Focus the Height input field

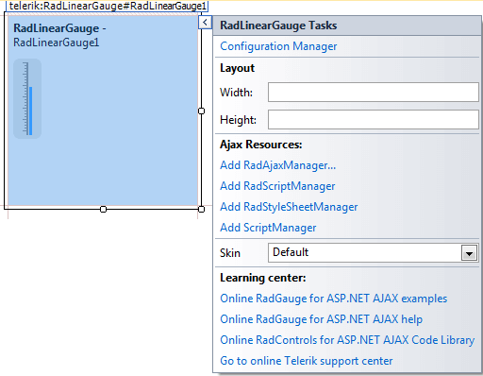(x=374, y=120)
